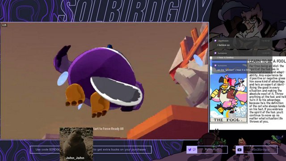Click the John_John webcam thumbnail

[76, 144]
